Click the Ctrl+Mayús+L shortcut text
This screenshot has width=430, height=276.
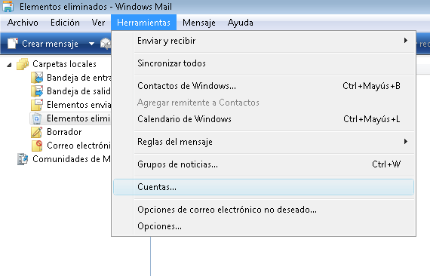click(x=372, y=119)
